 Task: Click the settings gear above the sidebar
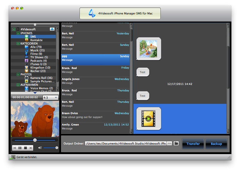35,25
